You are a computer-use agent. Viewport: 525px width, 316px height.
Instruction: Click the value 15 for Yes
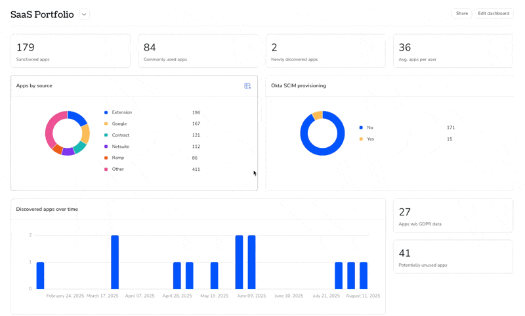point(450,139)
